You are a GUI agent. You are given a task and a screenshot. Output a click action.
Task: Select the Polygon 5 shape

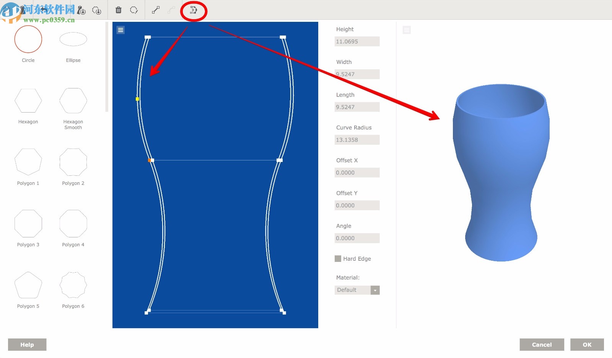tap(28, 285)
